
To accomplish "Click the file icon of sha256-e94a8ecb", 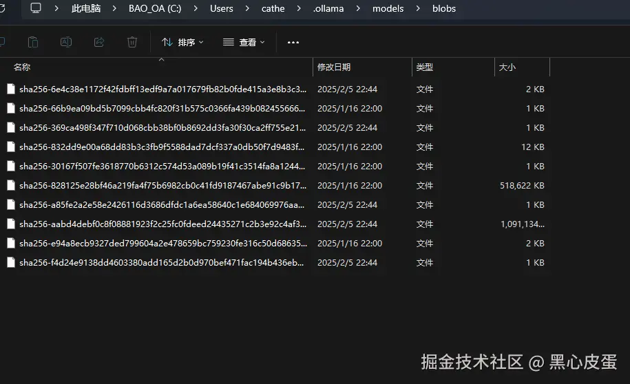I will [x=11, y=244].
